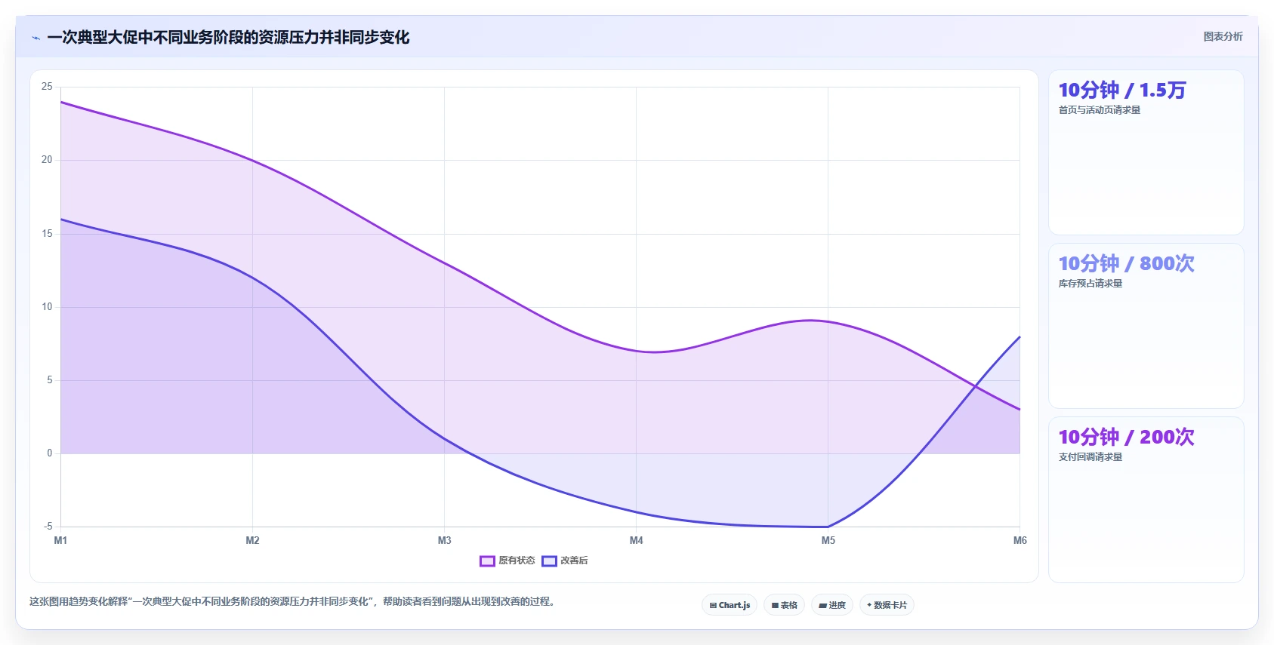Click the M3 x-axis label

444,540
